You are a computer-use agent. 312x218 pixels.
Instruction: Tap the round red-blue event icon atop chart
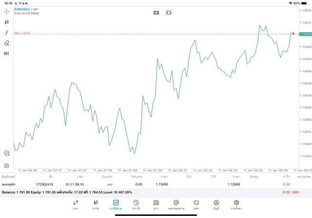169,13
